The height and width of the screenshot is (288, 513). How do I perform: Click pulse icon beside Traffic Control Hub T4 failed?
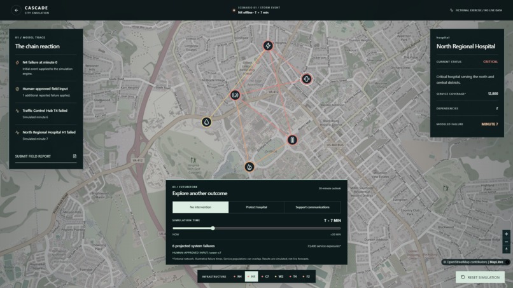coord(17,111)
